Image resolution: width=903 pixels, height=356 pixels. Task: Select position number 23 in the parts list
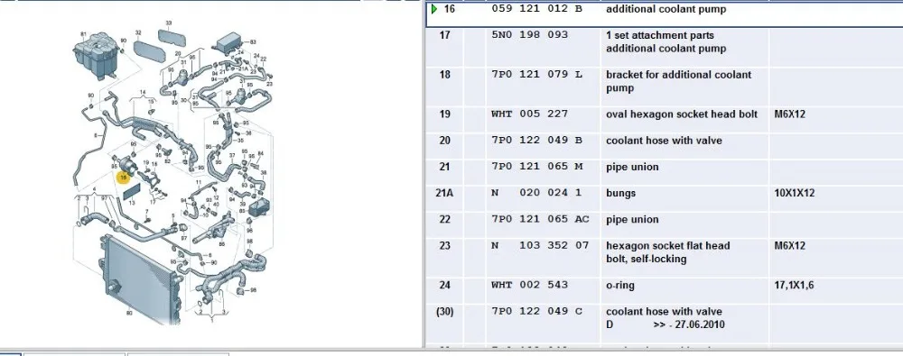444,246
